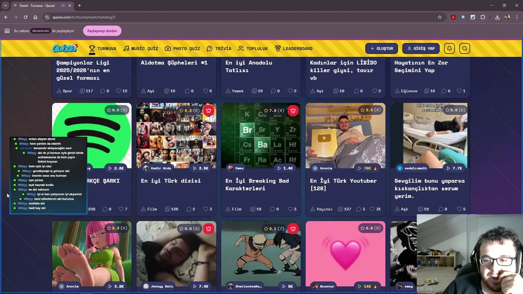The image size is (523, 294).
Task: Open a new browser tab
Action: click(79, 6)
